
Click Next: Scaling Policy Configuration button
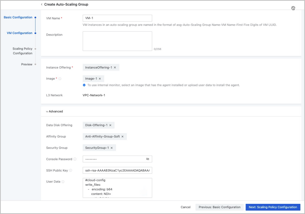273,207
